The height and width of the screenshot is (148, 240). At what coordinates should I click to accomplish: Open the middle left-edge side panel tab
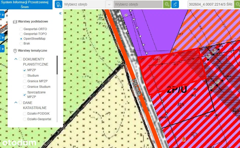coord(2,37)
